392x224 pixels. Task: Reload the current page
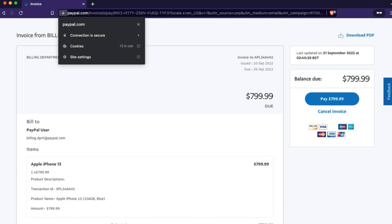[x=21, y=13]
